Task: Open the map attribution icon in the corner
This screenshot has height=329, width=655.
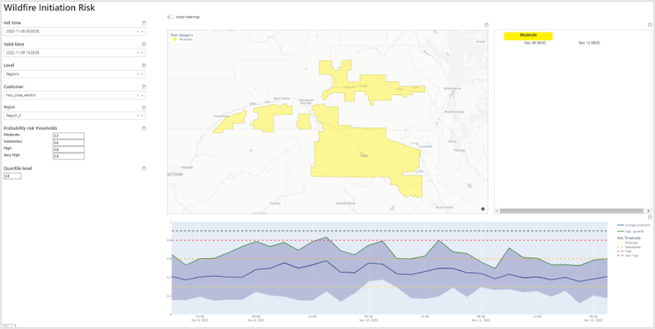Action: tap(484, 208)
